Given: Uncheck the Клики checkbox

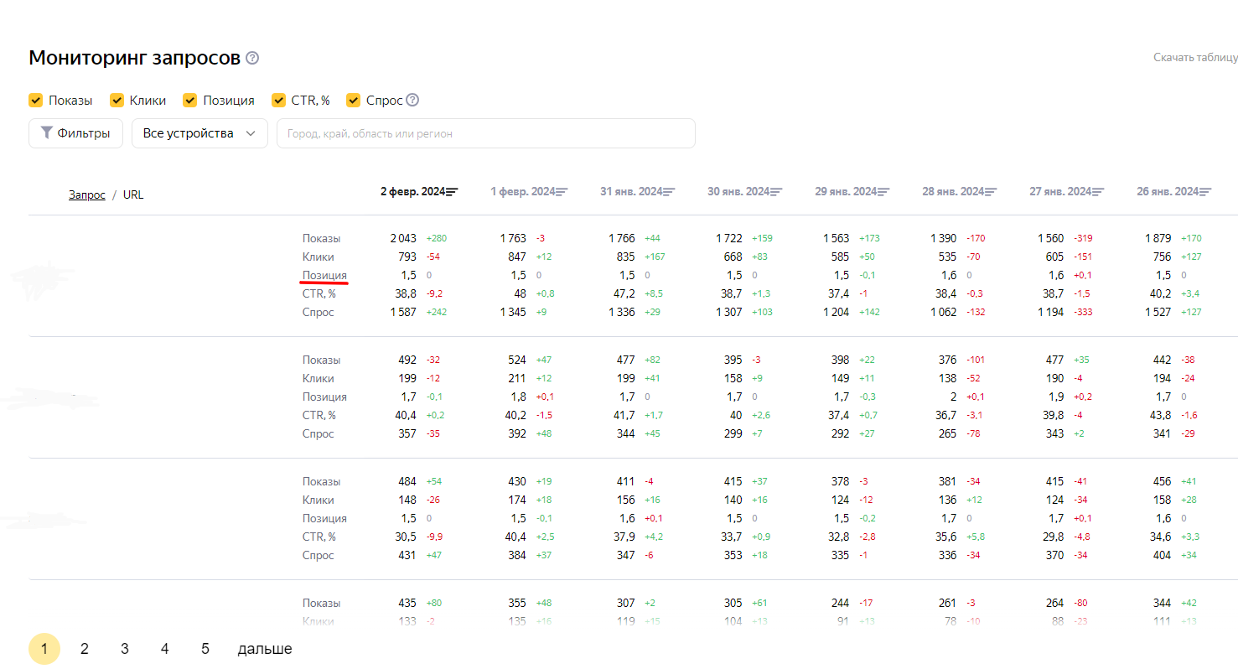Looking at the screenshot, I should click(x=117, y=101).
